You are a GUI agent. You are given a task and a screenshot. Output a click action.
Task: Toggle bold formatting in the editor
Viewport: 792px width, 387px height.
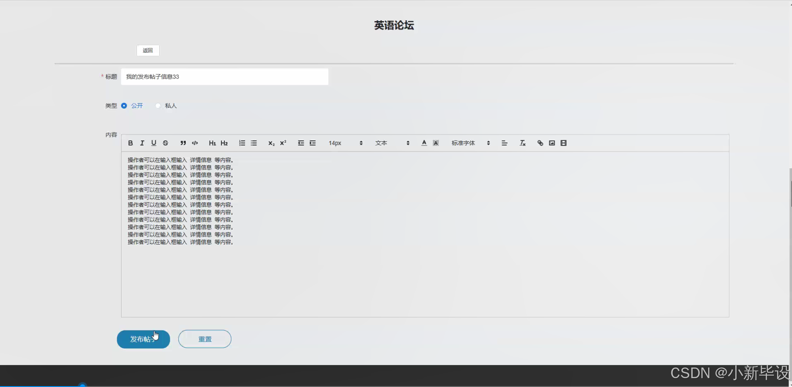click(x=130, y=143)
